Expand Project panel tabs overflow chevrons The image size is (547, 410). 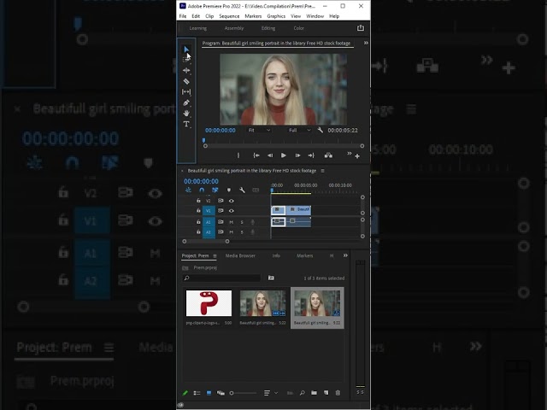tap(345, 255)
